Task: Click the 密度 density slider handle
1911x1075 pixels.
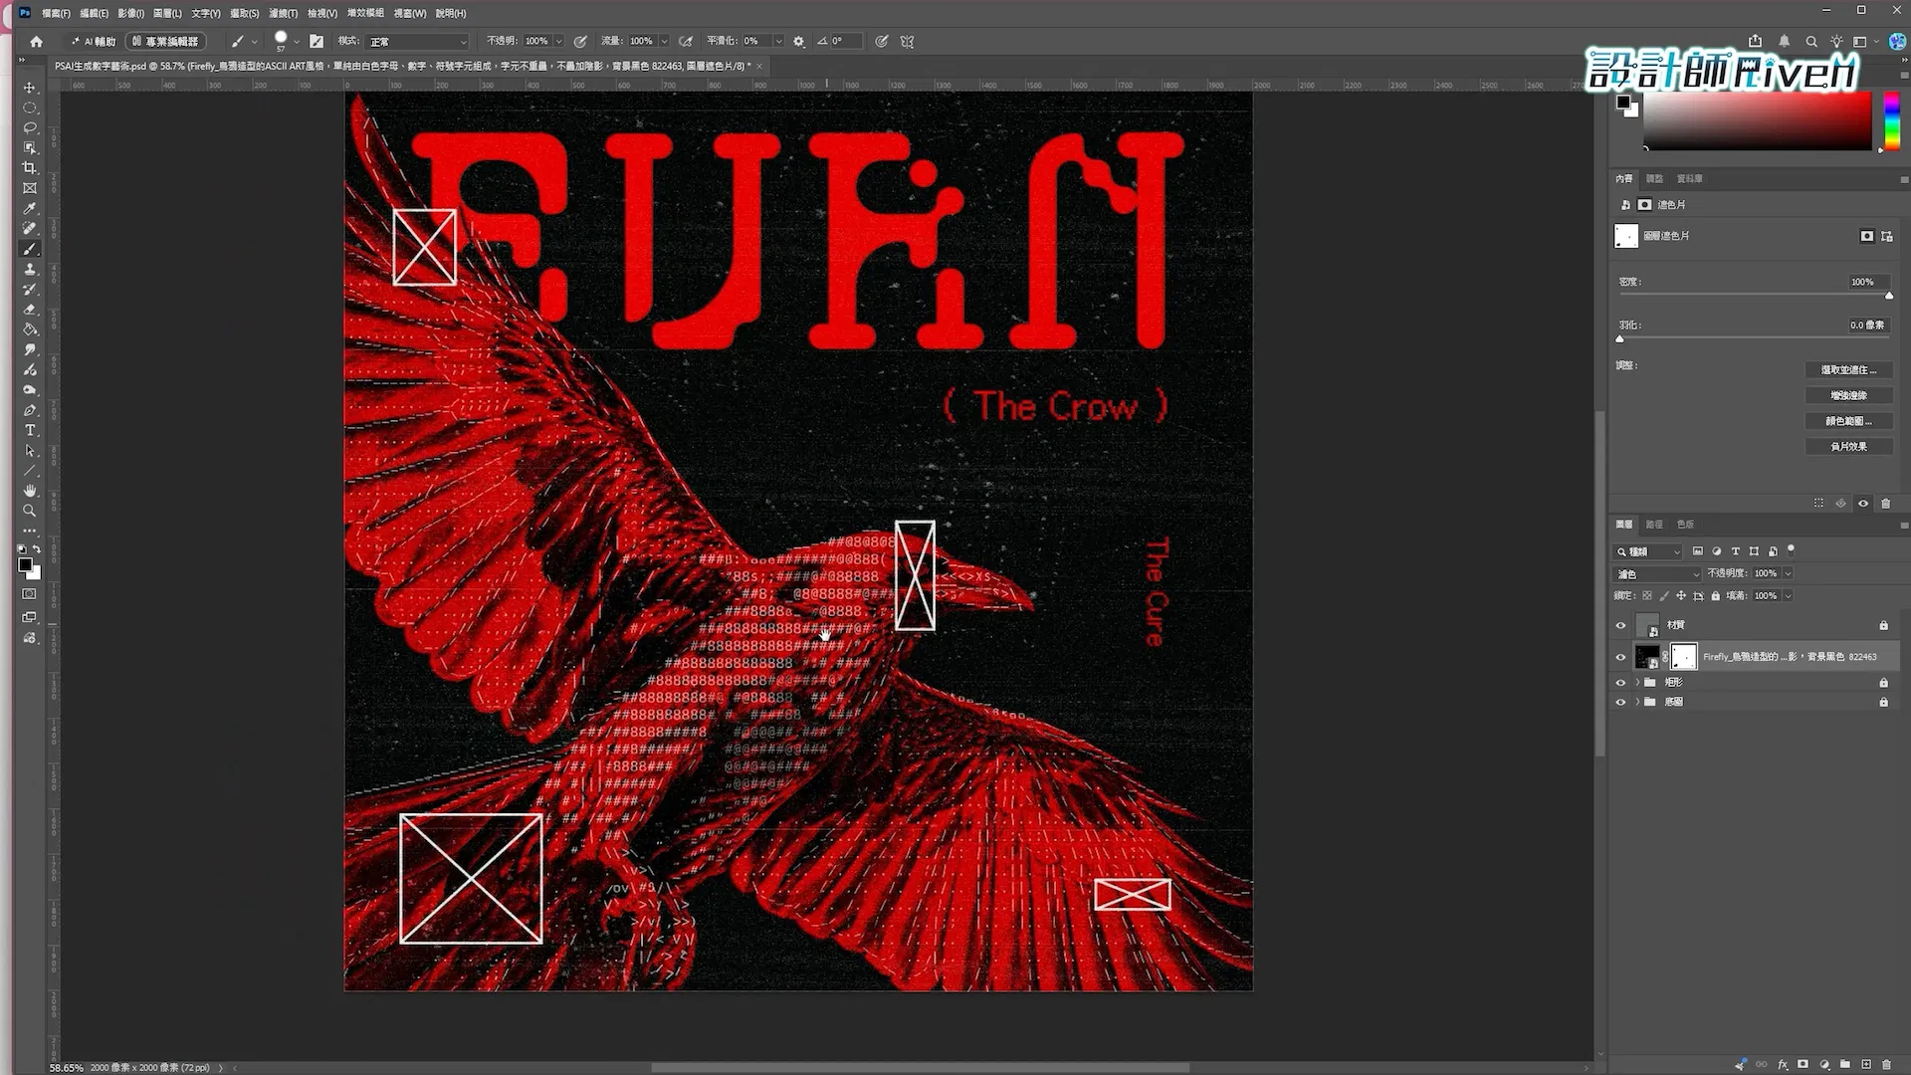Action: click(1889, 296)
